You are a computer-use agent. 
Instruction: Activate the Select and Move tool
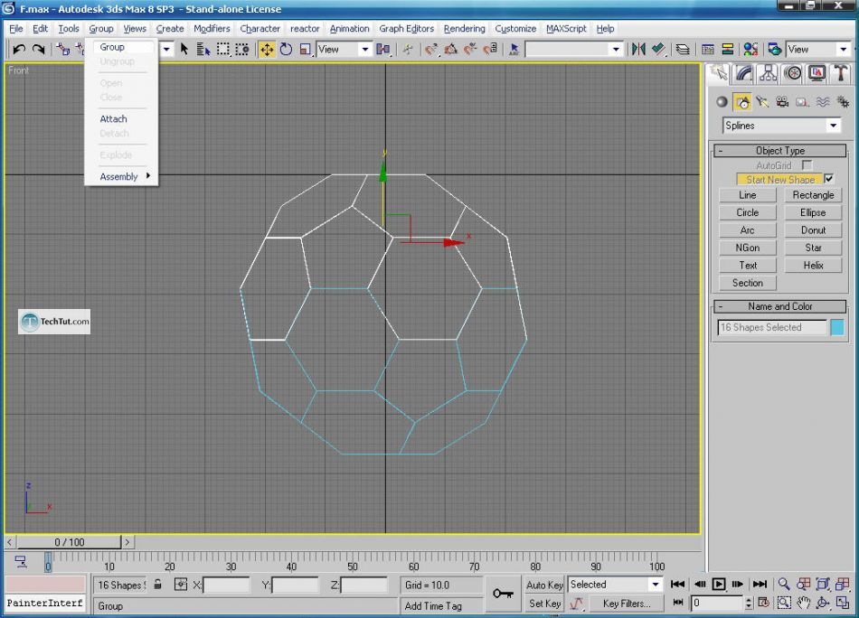point(267,50)
